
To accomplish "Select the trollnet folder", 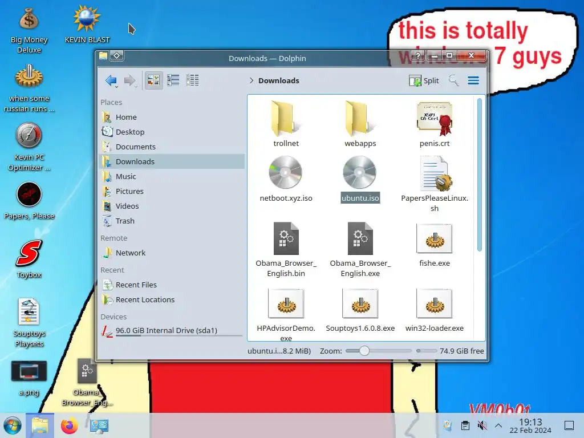I will [286, 124].
